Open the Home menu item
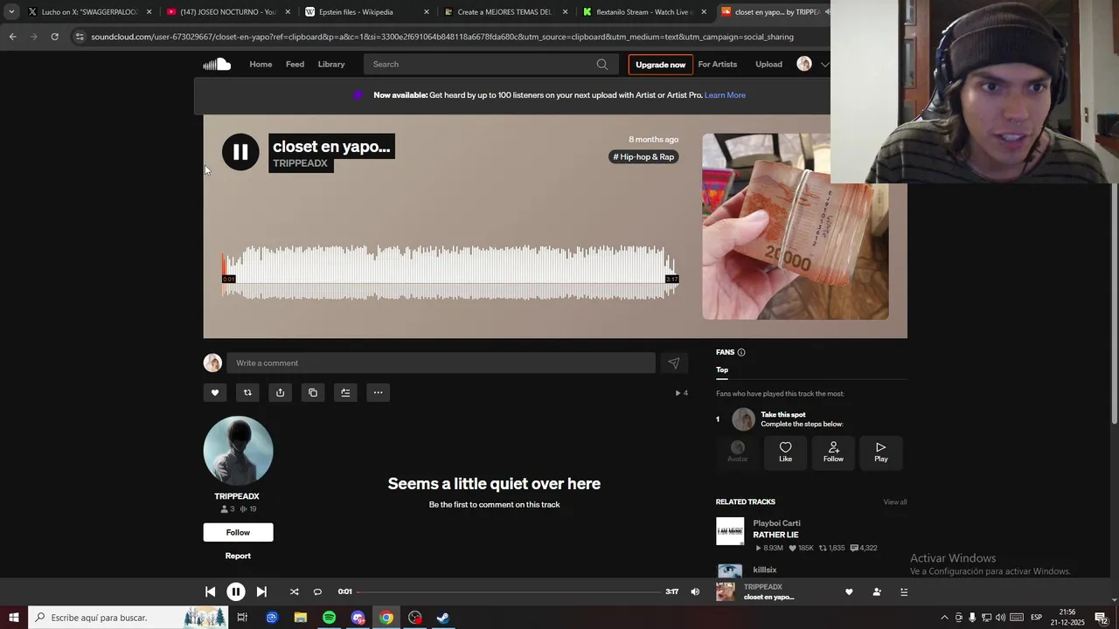 pos(261,65)
